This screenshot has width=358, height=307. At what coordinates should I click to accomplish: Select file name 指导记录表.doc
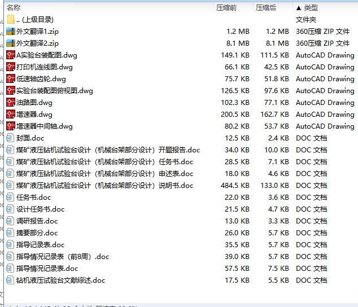pos(41,245)
